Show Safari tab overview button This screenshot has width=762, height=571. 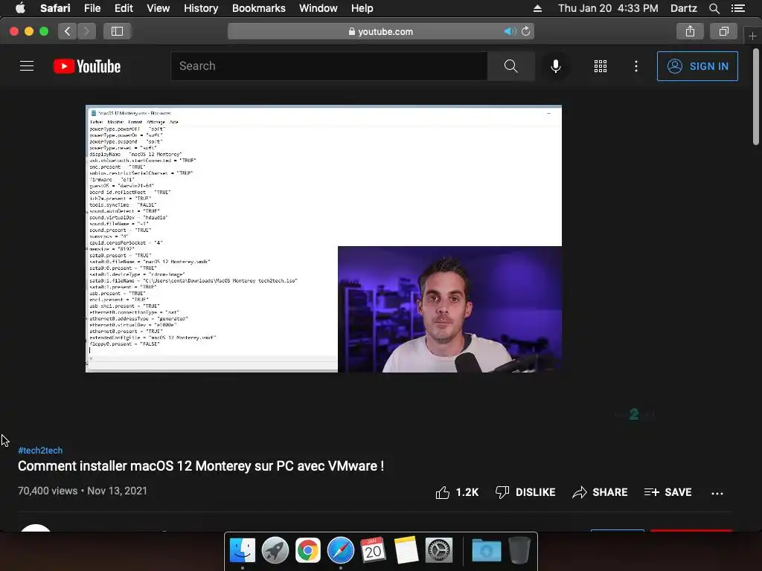pyautogui.click(x=723, y=31)
